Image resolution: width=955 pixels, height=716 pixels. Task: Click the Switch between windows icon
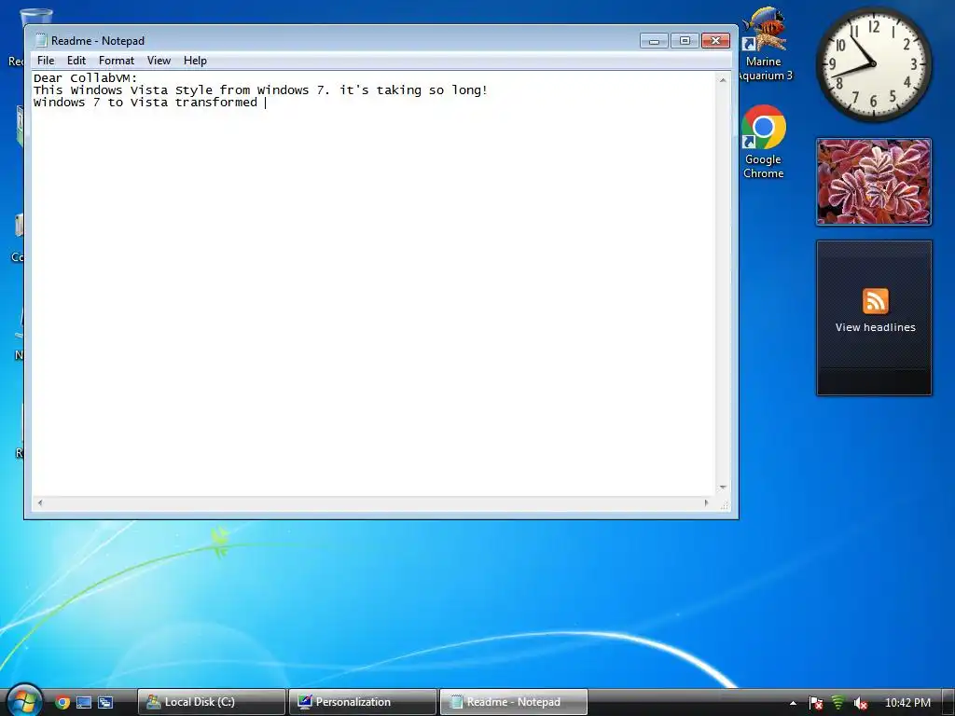point(105,702)
